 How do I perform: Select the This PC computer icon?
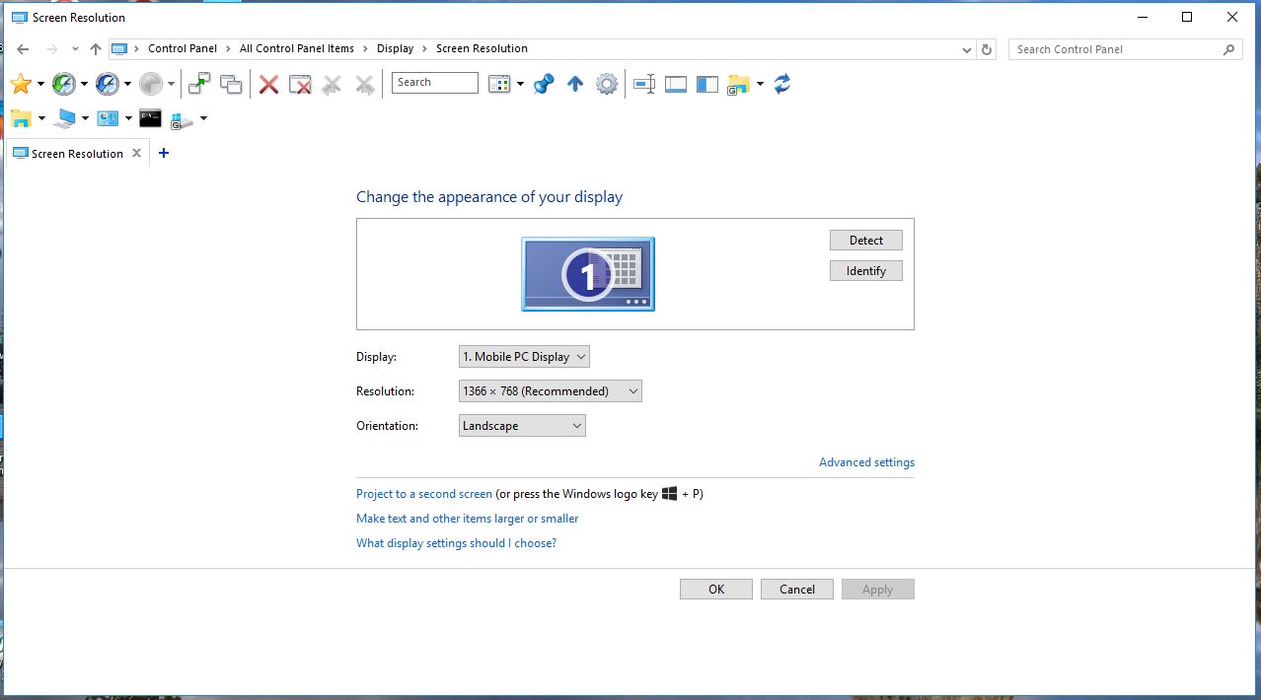coord(63,118)
